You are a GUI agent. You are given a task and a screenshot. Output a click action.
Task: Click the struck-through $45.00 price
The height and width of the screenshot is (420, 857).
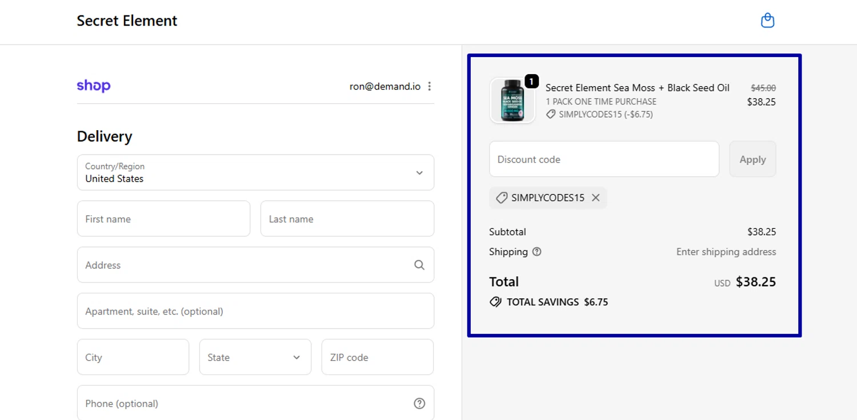763,88
